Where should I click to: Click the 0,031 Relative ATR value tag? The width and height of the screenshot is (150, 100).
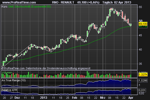(x=142, y=90)
